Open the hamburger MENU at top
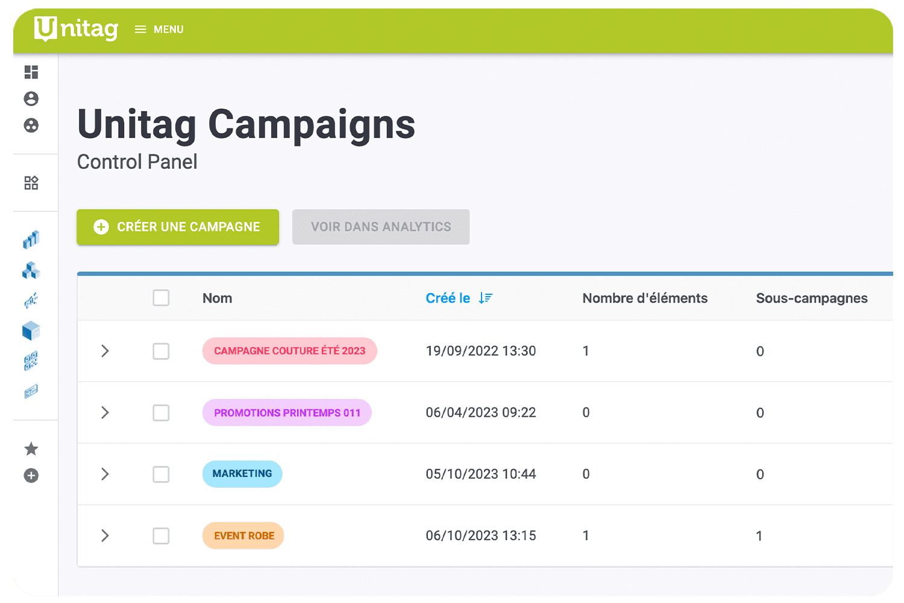Screen dimensions: 904x603 (x=159, y=30)
